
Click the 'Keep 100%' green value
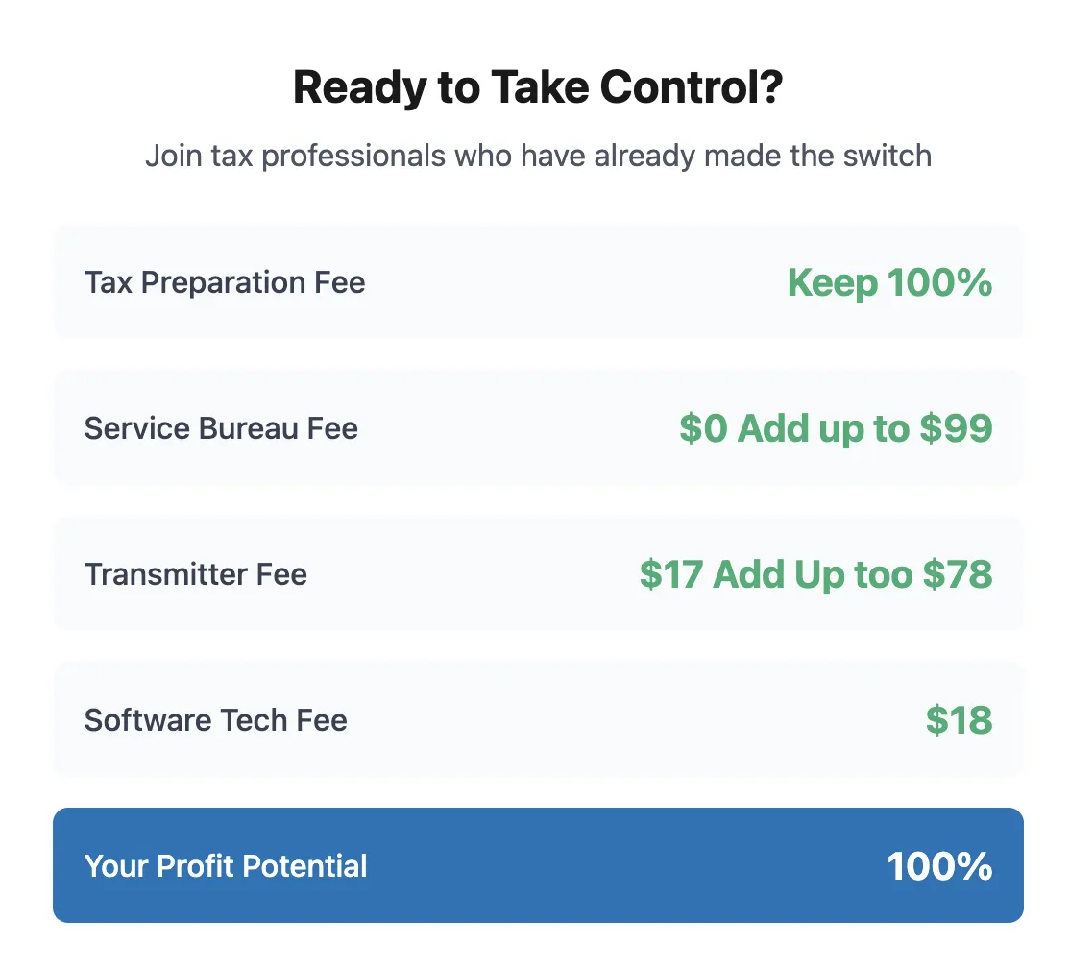point(889,282)
